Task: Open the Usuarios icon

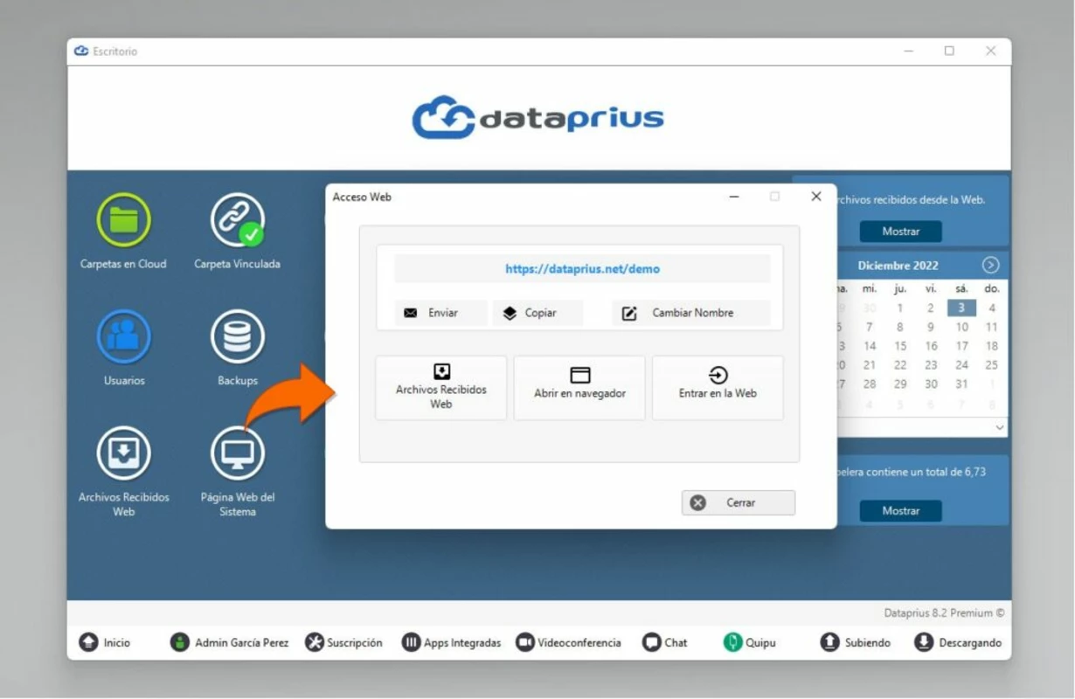Action: tap(123, 336)
